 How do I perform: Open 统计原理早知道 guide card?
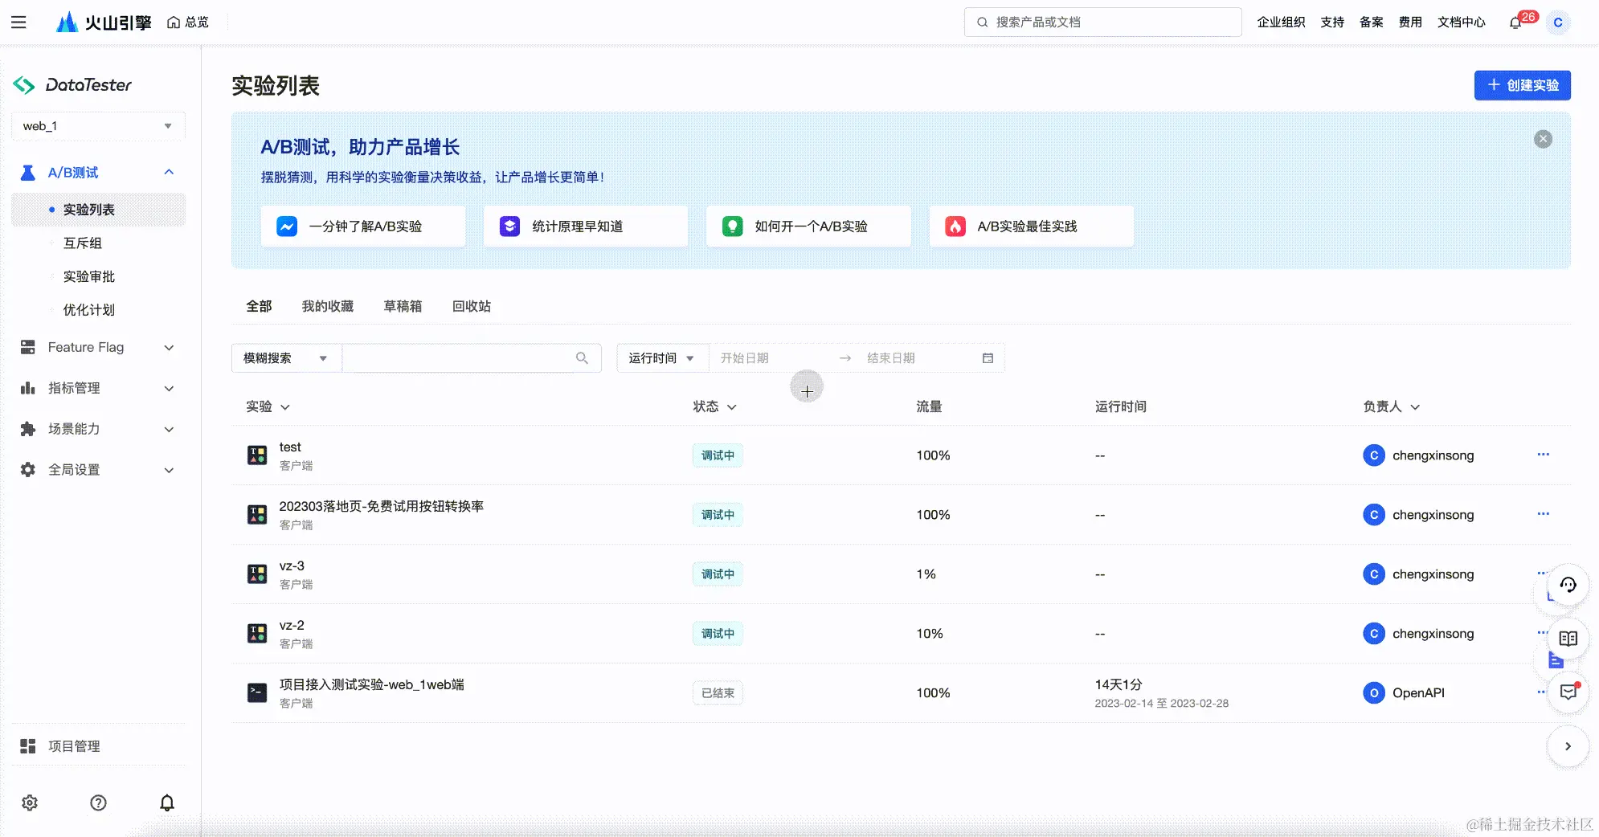tap(586, 227)
